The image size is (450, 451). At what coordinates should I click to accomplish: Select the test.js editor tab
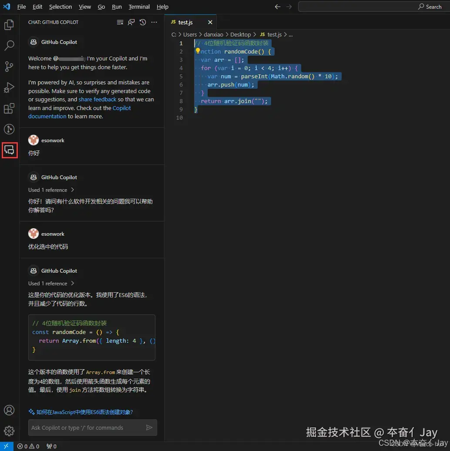tap(186, 22)
